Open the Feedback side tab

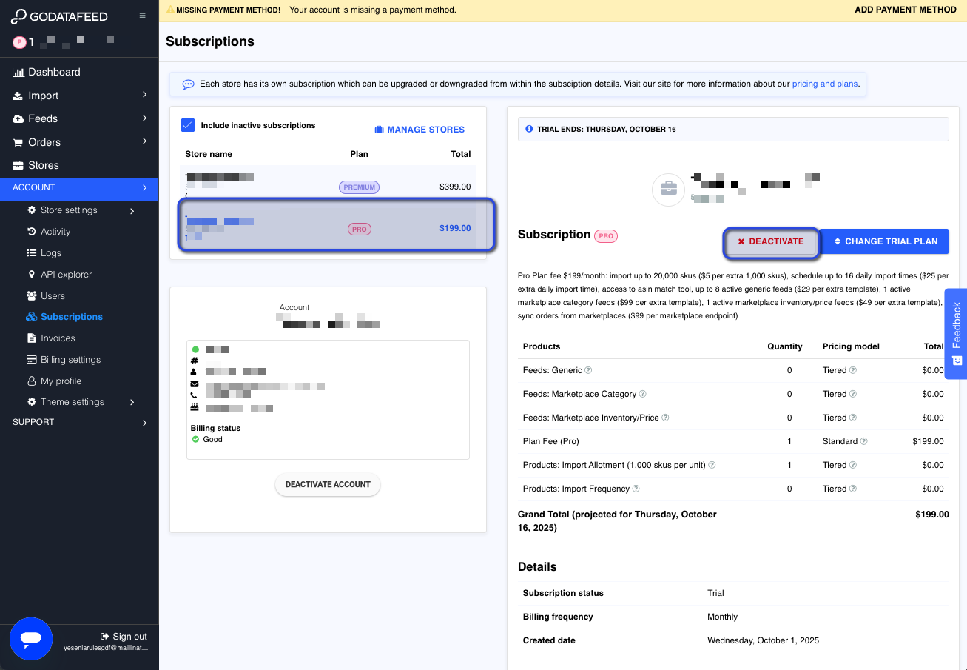956,333
